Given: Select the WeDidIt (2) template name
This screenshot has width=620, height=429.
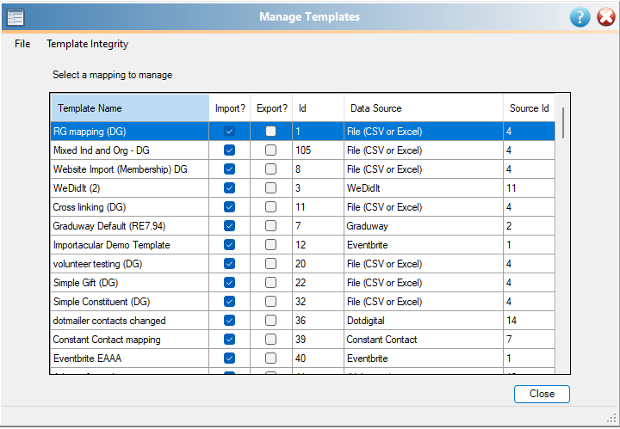Looking at the screenshot, I should point(130,188).
